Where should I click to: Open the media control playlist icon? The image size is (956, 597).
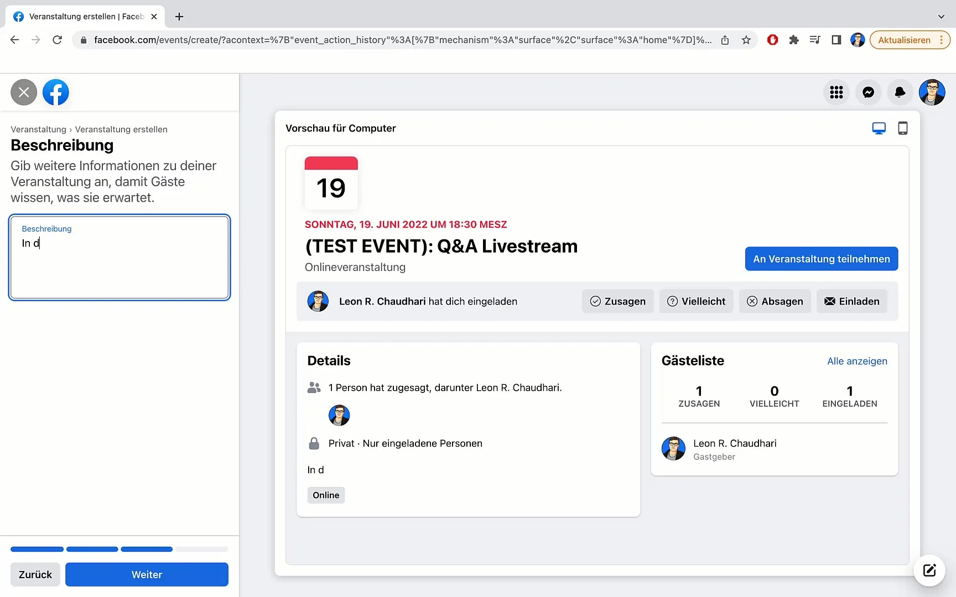click(x=815, y=40)
